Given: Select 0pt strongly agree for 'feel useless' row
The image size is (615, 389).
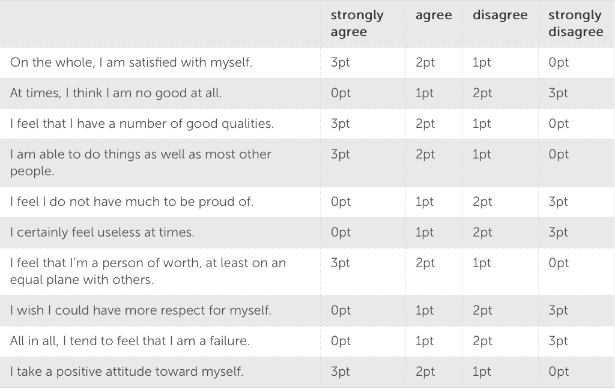Looking at the screenshot, I should (340, 232).
